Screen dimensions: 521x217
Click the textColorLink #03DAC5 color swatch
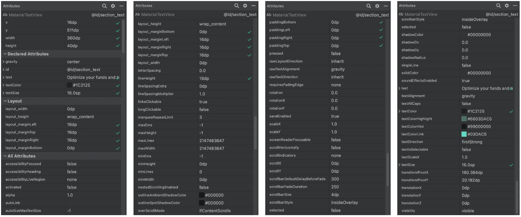coord(464,134)
